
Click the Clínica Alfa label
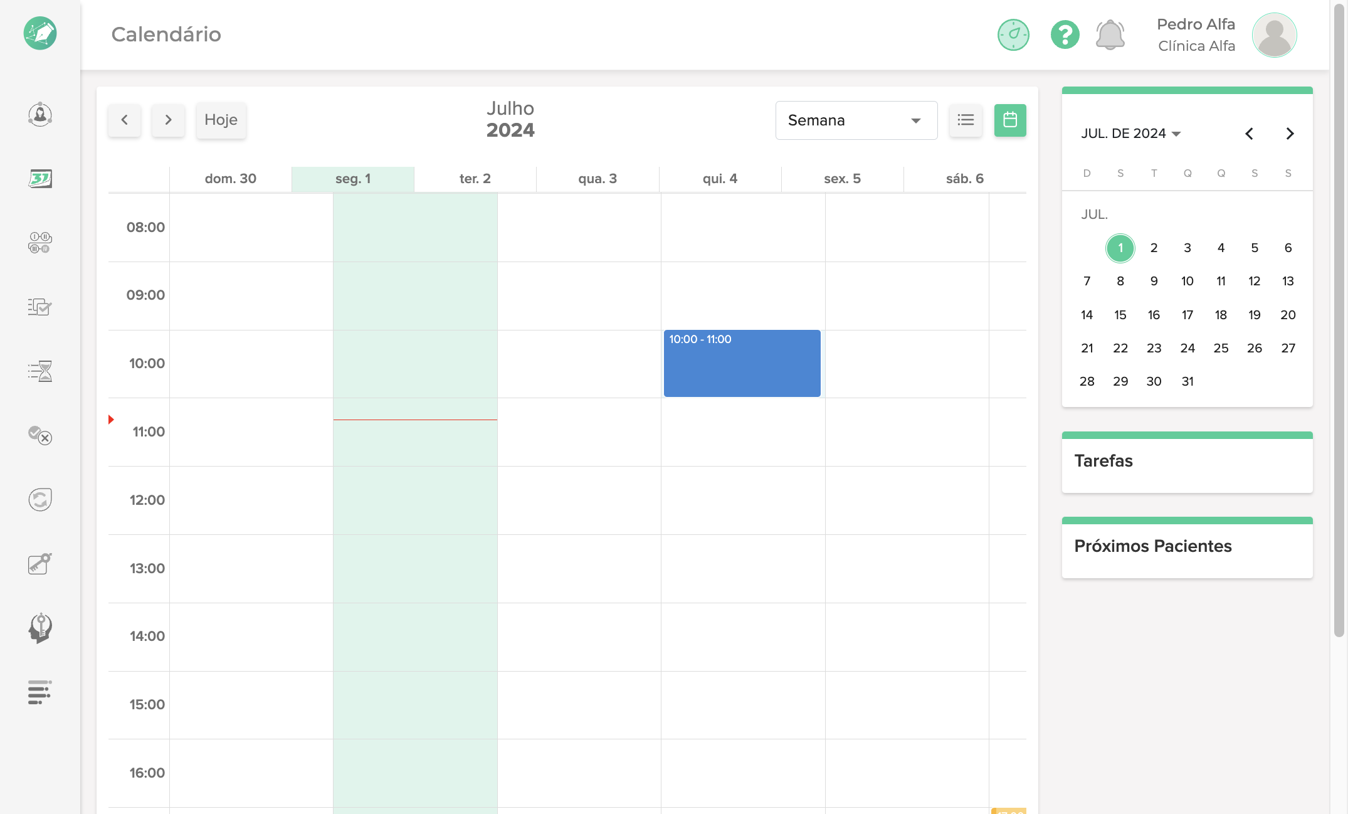pos(1196,46)
